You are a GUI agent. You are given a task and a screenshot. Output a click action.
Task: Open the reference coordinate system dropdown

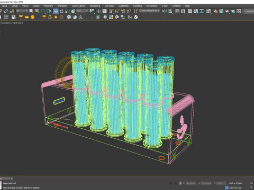(83, 11)
